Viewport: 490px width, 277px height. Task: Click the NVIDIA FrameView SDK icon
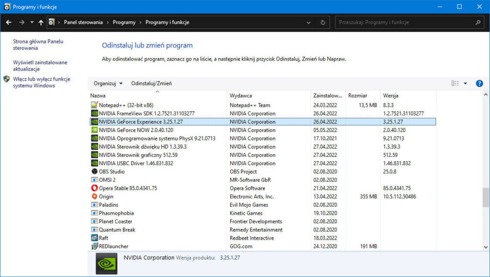tap(94, 113)
